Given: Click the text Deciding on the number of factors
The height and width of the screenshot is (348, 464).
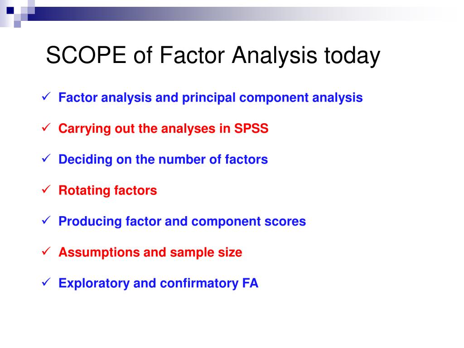Looking at the screenshot, I should (x=163, y=159).
